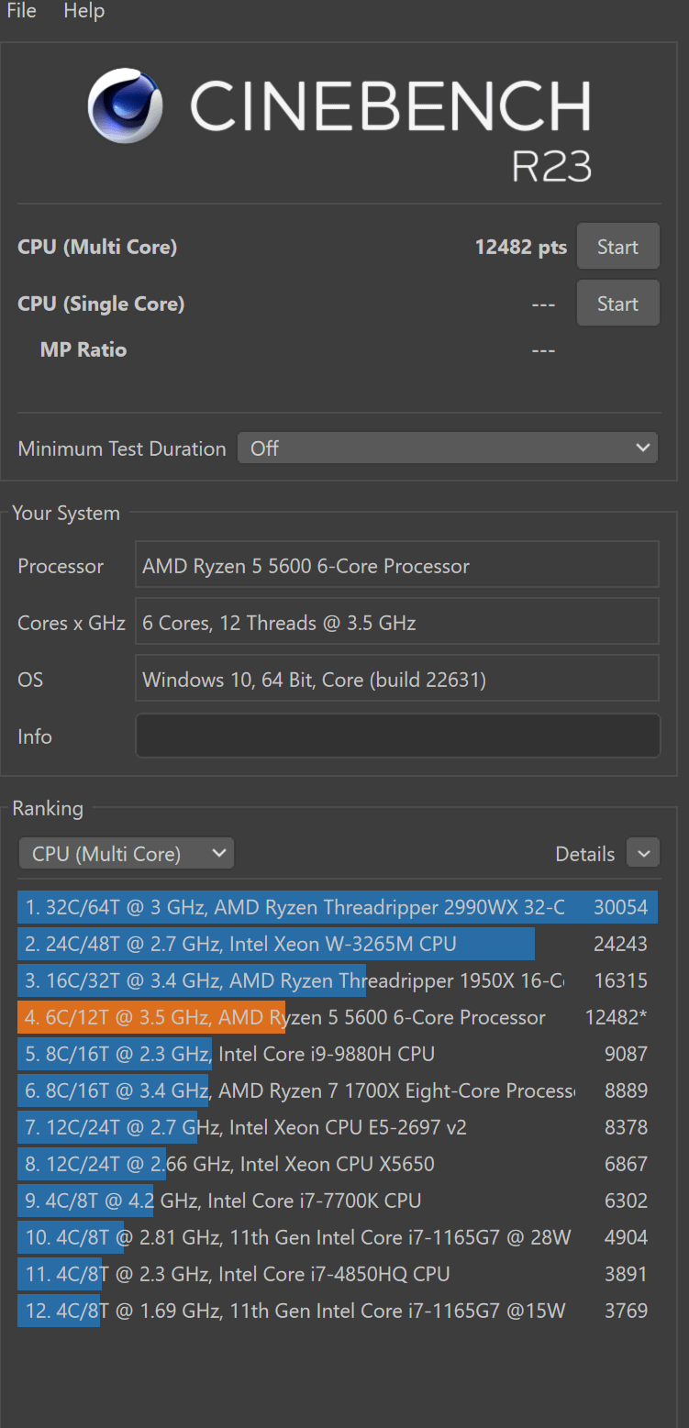Select the Intel Xeon X5650 ranking row
Viewport: 689px width, 1428px height.
click(x=338, y=1164)
